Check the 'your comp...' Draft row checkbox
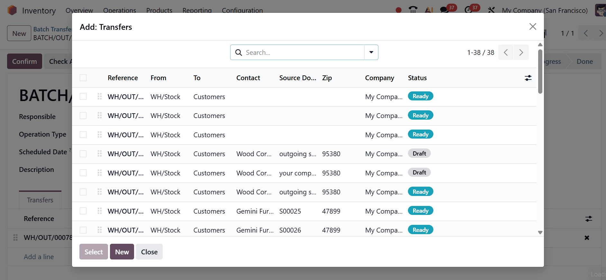The height and width of the screenshot is (280, 606). pos(83,173)
